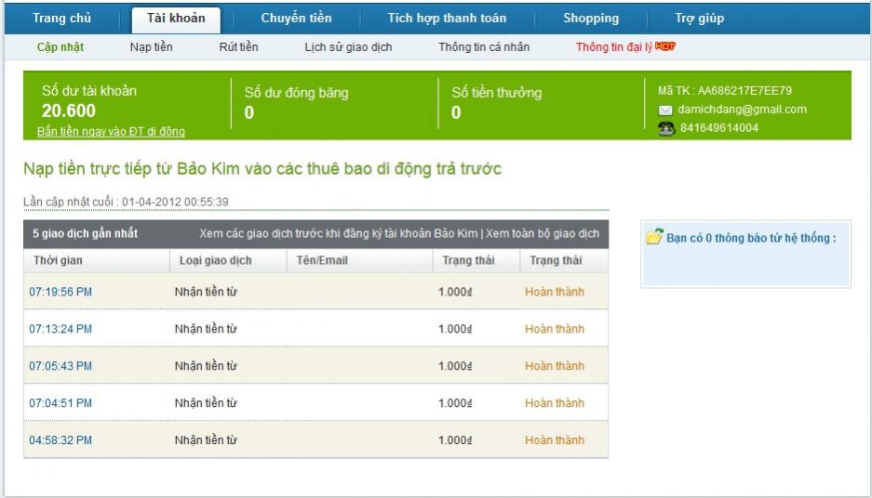872x498 pixels.
Task: Click the Lần cập nhật cuối timestamp
Action: click(126, 203)
